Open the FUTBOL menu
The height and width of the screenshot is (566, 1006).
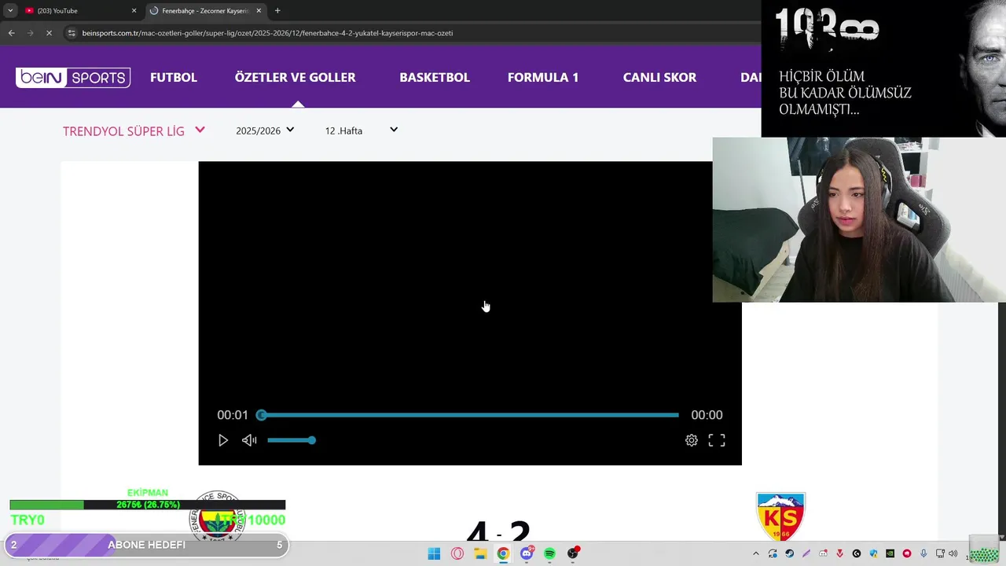click(174, 77)
